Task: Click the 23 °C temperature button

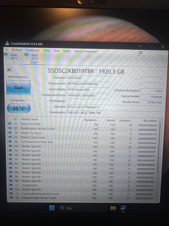Action: pos(19,108)
